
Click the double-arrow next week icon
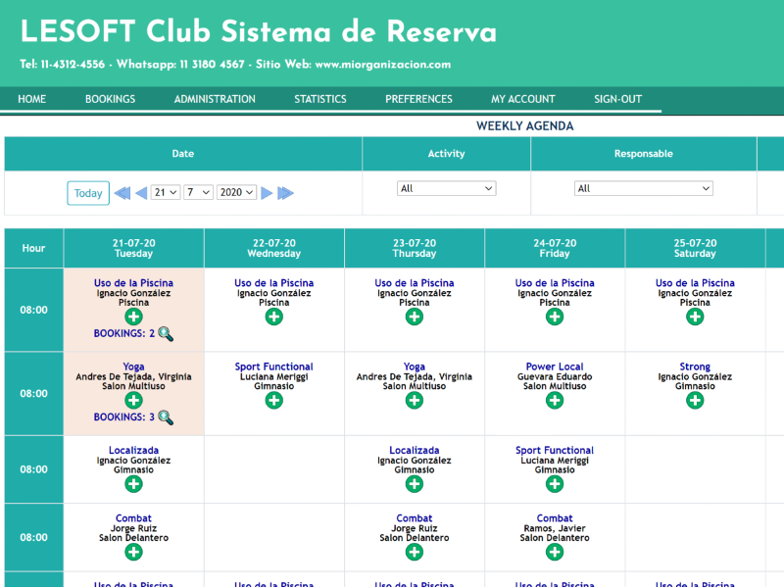(285, 193)
